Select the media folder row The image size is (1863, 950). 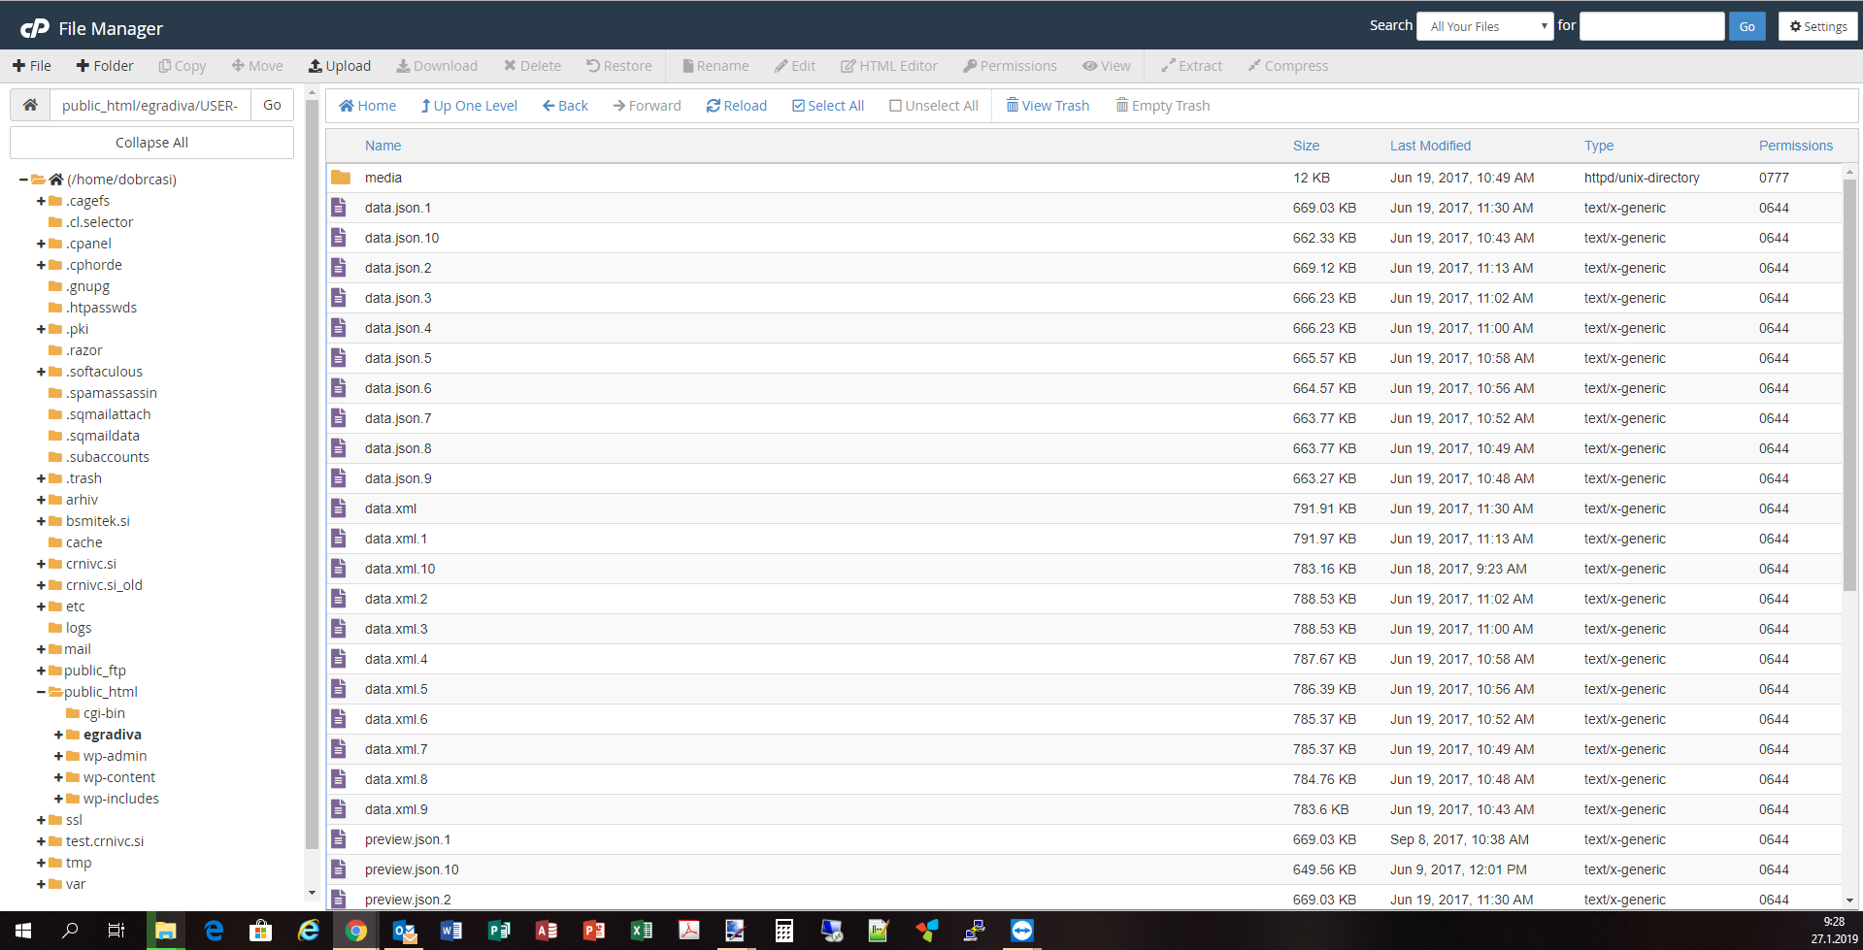1083,178
